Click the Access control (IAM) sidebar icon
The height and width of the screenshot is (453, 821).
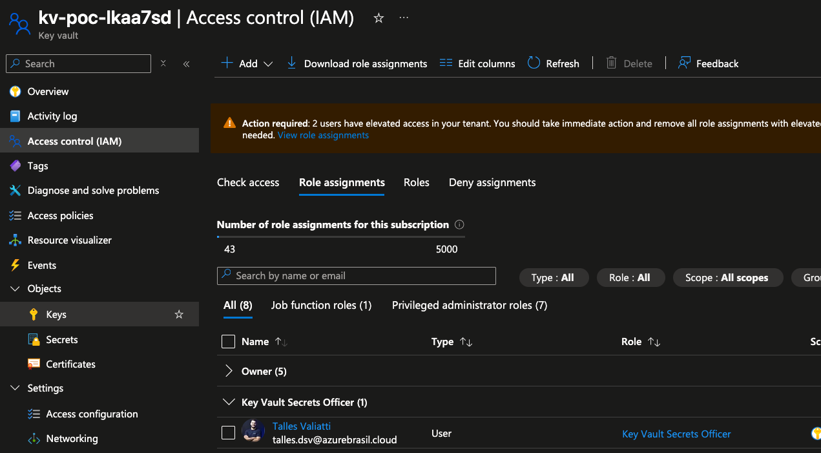[x=16, y=141]
